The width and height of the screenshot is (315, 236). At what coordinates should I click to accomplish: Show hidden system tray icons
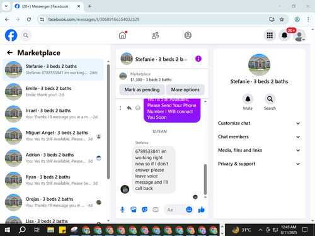pos(260,230)
